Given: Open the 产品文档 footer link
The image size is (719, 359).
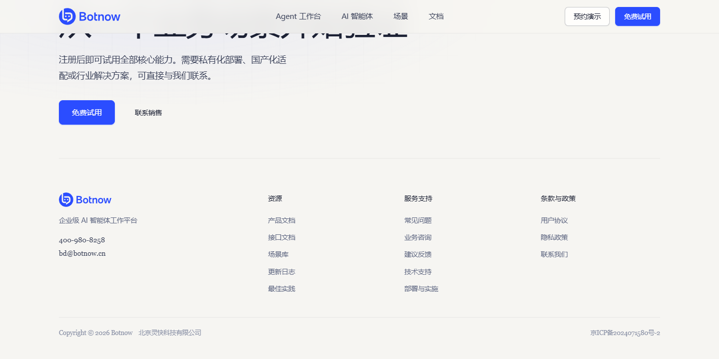Looking at the screenshot, I should tap(282, 220).
